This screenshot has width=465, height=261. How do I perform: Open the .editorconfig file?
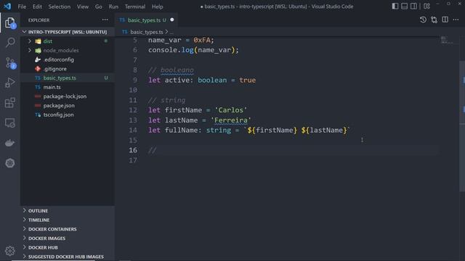[67, 59]
